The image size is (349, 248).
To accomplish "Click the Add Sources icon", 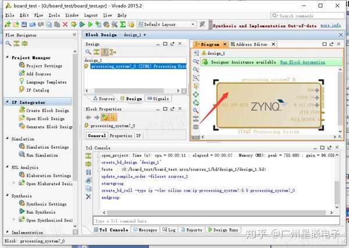I will click(22, 74).
